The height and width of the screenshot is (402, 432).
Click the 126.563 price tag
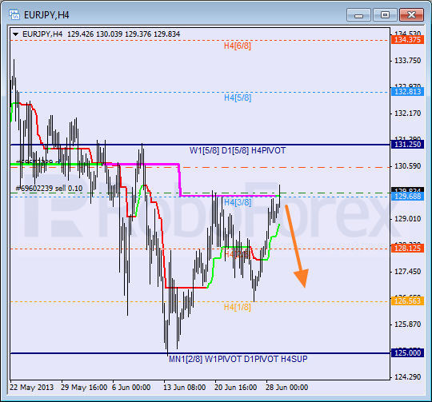[407, 301]
